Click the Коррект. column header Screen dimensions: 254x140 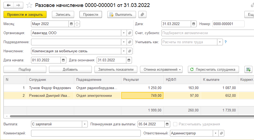click(x=246, y=80)
